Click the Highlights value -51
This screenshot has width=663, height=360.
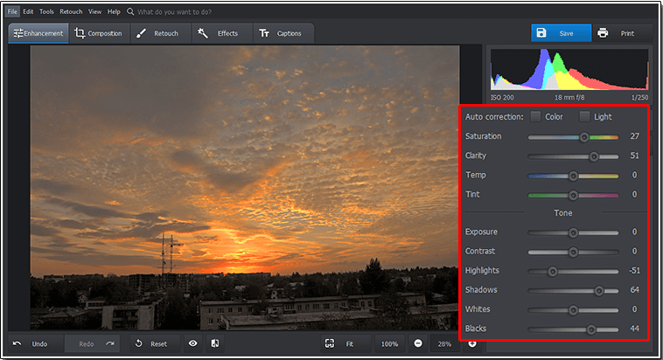point(634,270)
